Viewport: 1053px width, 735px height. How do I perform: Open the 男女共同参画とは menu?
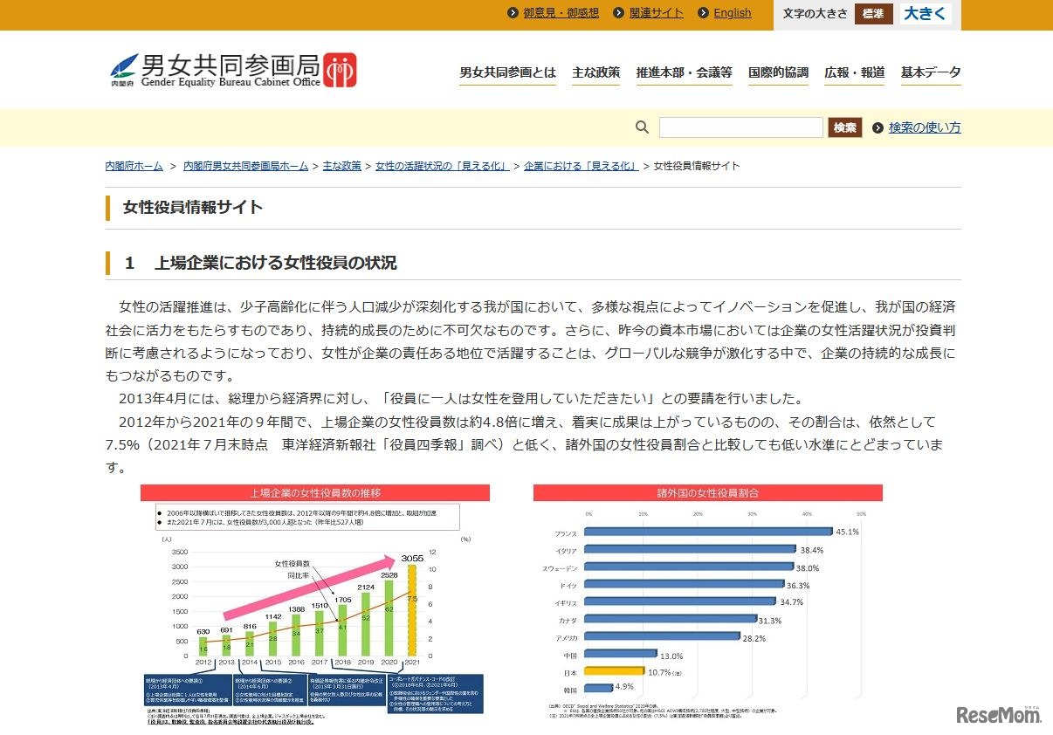coord(507,72)
